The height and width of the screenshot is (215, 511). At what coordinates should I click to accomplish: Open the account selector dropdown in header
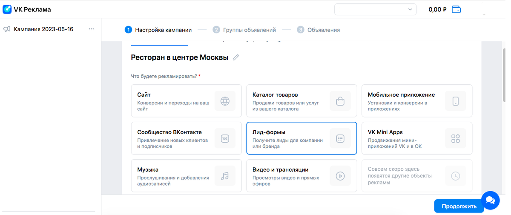point(376,9)
